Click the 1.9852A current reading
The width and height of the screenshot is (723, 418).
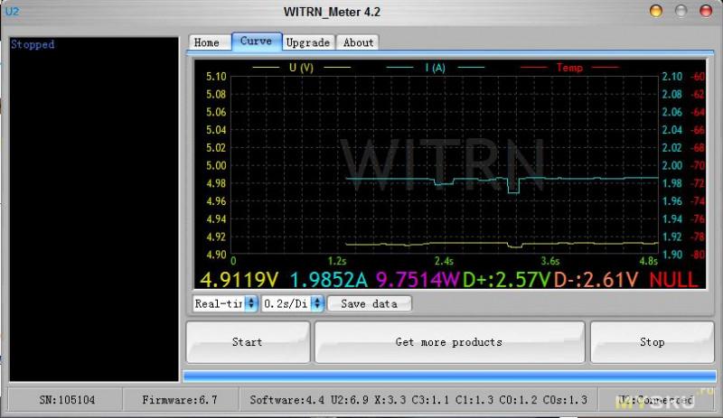pyautogui.click(x=329, y=279)
